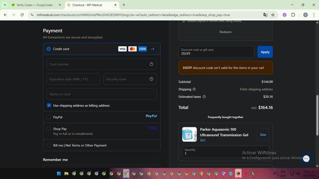The width and height of the screenshot is (319, 179).
Task: Apply the discount code
Action: [x=265, y=52]
